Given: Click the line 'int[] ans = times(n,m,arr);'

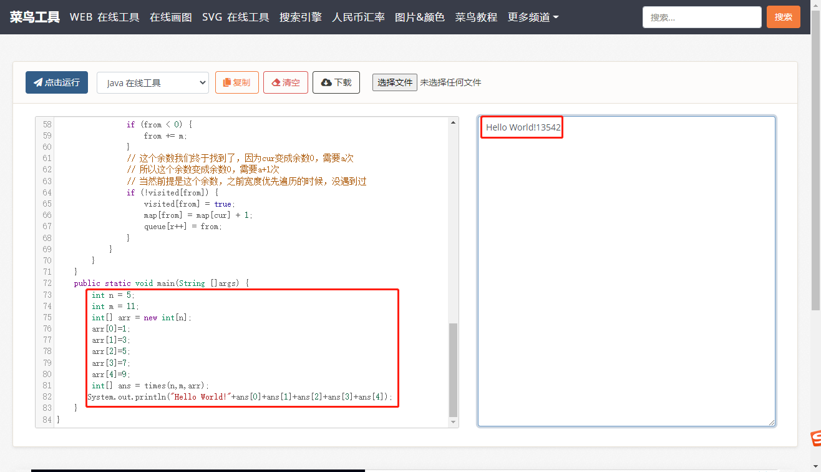Looking at the screenshot, I should coord(150,385).
